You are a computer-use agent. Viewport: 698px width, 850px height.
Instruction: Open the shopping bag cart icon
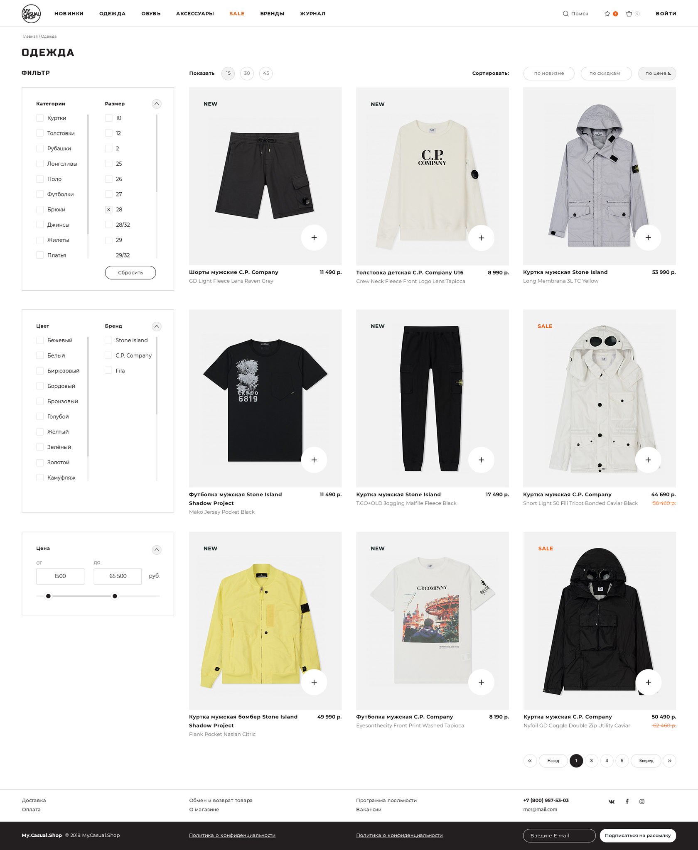coord(629,14)
